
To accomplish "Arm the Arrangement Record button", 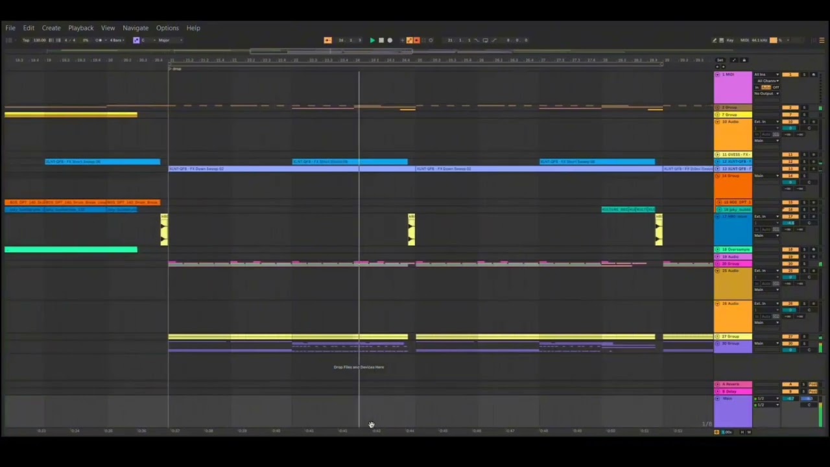I will coord(390,40).
